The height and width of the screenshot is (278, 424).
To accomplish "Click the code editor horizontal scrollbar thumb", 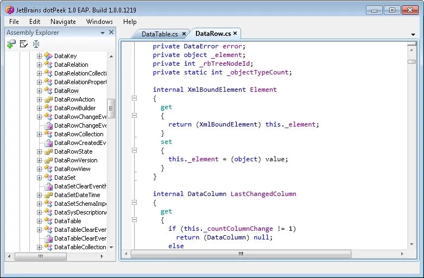I will (241, 254).
